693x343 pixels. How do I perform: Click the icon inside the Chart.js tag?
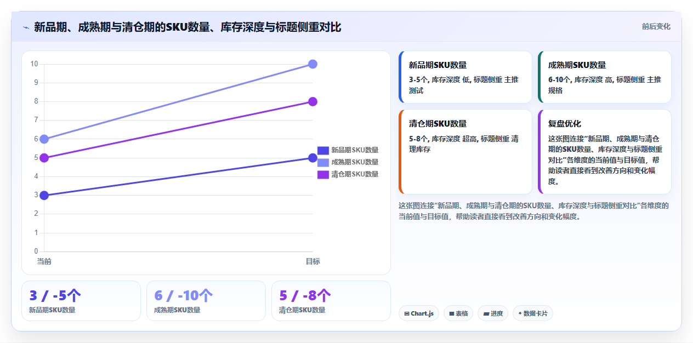point(407,314)
